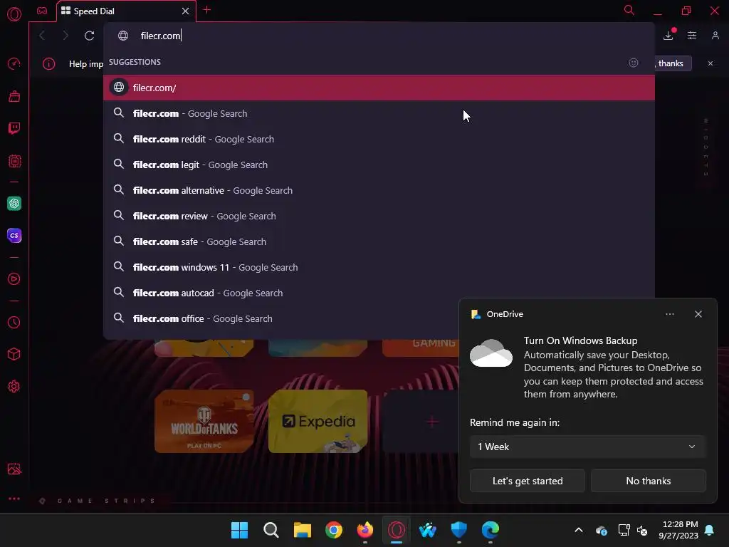Open GX Control speedometer in sidebar
729x547 pixels.
pos(14,63)
